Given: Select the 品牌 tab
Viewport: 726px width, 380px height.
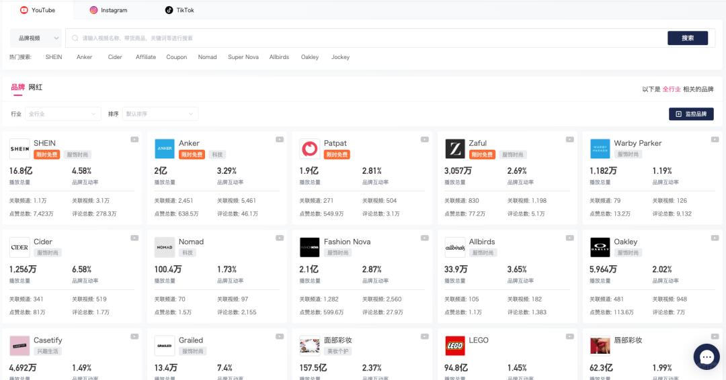Looking at the screenshot, I should click(x=17, y=87).
